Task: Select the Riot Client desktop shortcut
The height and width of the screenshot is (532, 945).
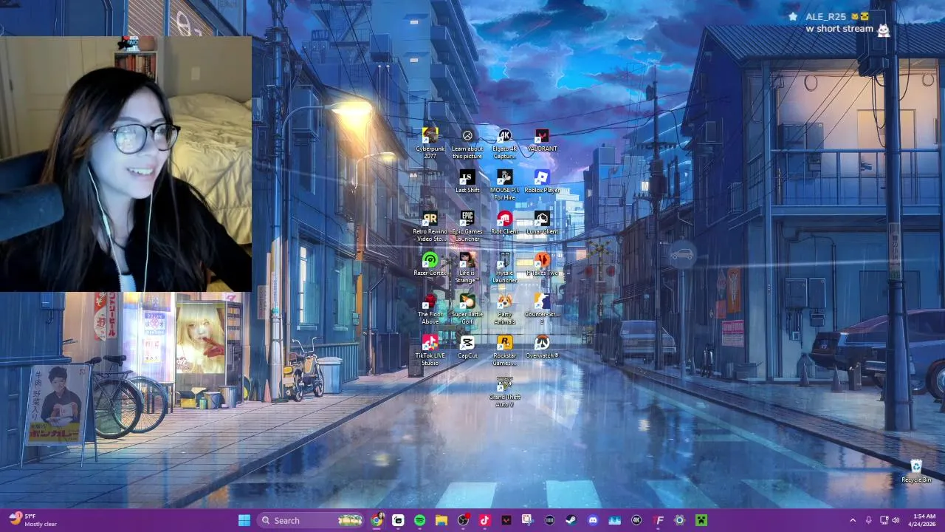Action: tap(504, 222)
